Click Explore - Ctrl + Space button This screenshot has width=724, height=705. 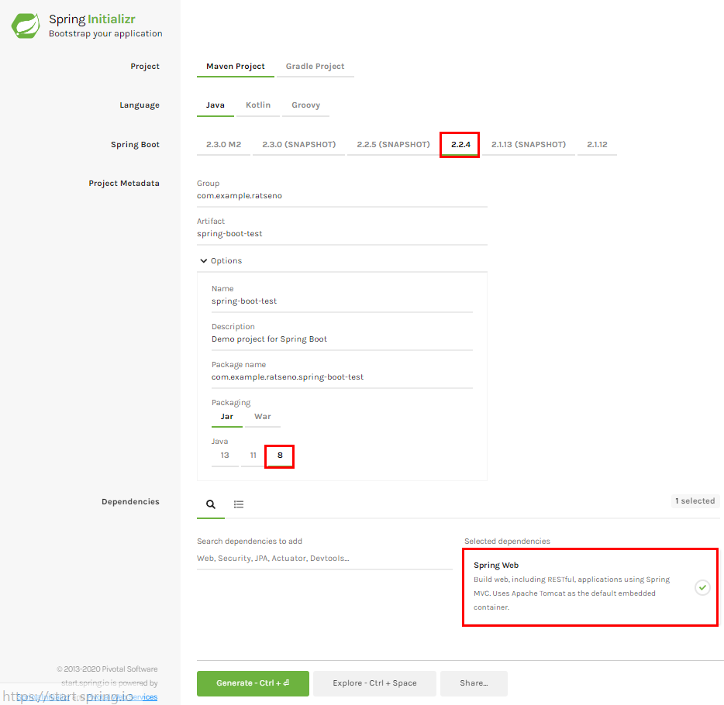click(x=374, y=683)
